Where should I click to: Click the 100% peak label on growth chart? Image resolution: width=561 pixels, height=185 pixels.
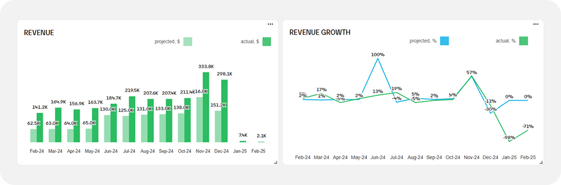click(x=378, y=55)
